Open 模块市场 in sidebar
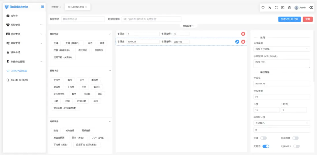Image resolution: width=317 pixels, height=155 pixels. (x=24, y=53)
